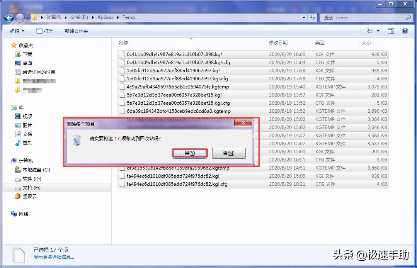Select 文档 (E:) drive in navigation pane
417x268 pixels.
(31, 188)
